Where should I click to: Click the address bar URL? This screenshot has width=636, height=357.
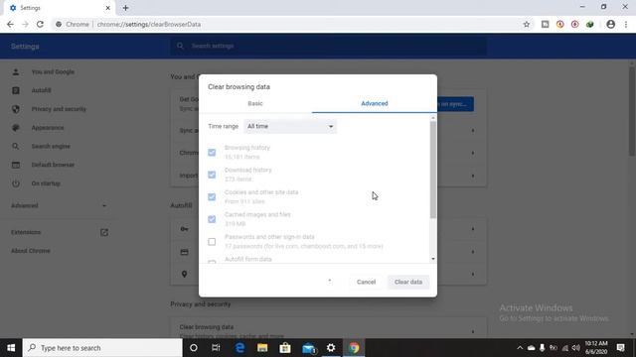[149, 24]
